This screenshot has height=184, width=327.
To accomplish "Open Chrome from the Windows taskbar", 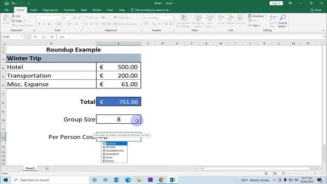I will pos(161,180).
